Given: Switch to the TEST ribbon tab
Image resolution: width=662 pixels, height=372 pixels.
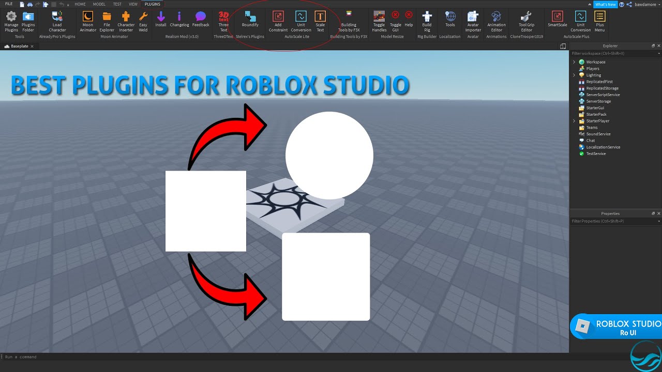Looking at the screenshot, I should 117,4.
